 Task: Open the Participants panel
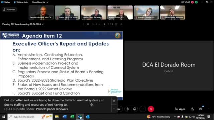(x=192, y=109)
